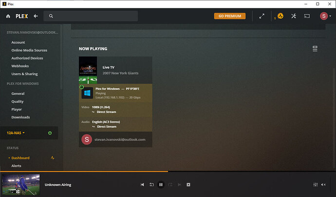Image resolution: width=336 pixels, height=197 pixels.
Task: Click the football video thumbnail in player bar
Action: click(x=21, y=184)
